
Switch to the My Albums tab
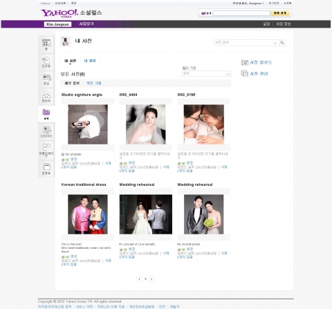[90, 61]
